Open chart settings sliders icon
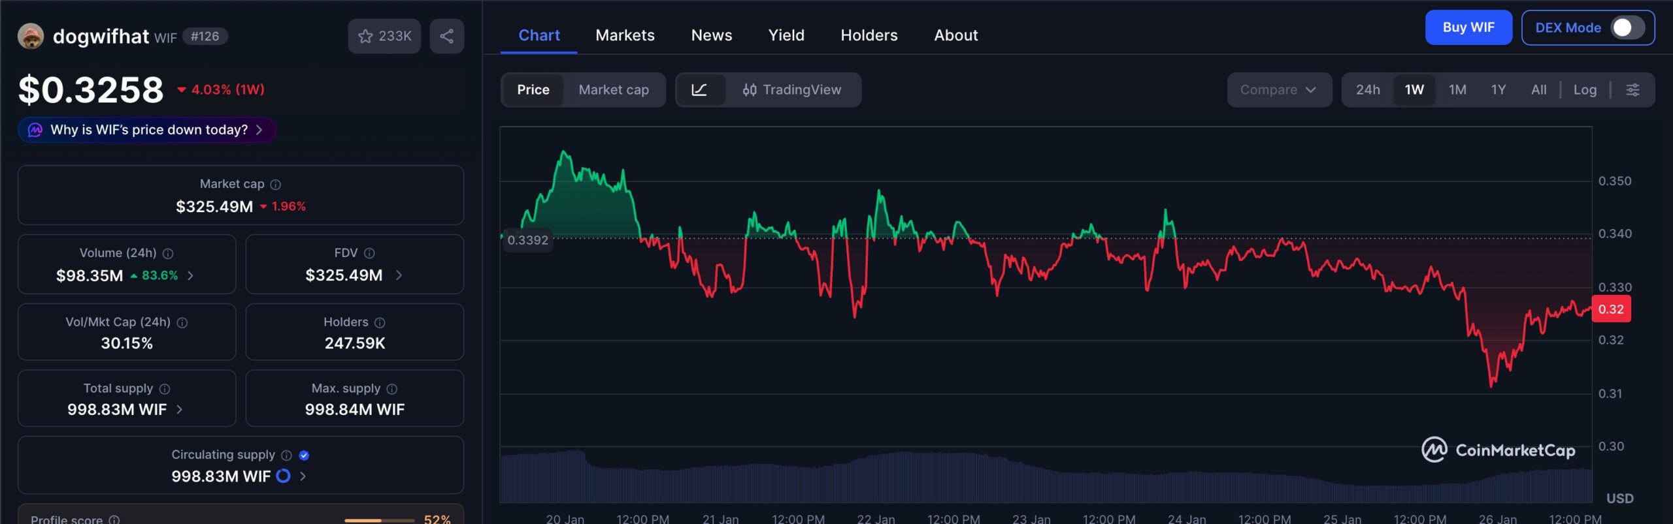The image size is (1673, 524). pyautogui.click(x=1632, y=90)
